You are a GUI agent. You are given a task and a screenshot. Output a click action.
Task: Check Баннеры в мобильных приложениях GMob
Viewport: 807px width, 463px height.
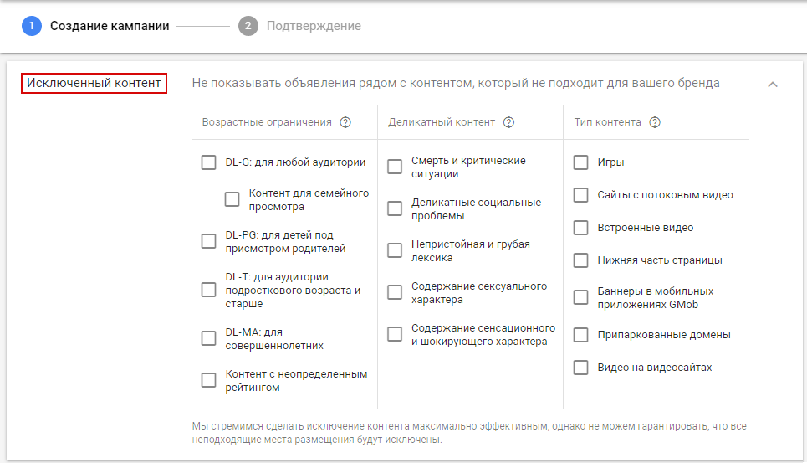(581, 297)
